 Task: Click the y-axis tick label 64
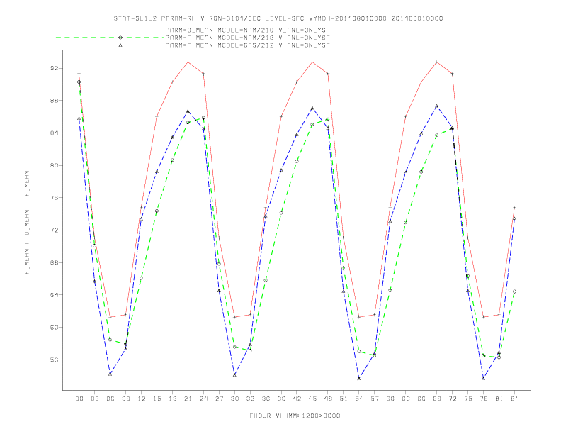pos(55,295)
